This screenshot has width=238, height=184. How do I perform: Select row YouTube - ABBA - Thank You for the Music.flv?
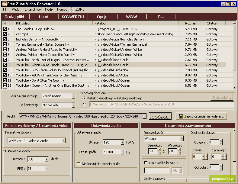click(x=114, y=75)
